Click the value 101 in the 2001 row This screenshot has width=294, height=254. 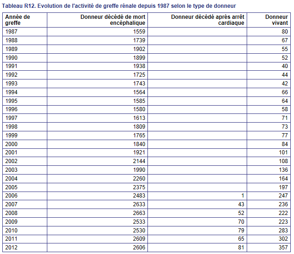(283, 152)
